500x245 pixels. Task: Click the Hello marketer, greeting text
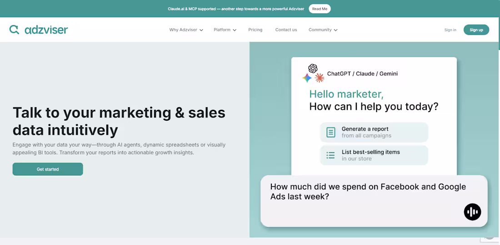[346, 94]
